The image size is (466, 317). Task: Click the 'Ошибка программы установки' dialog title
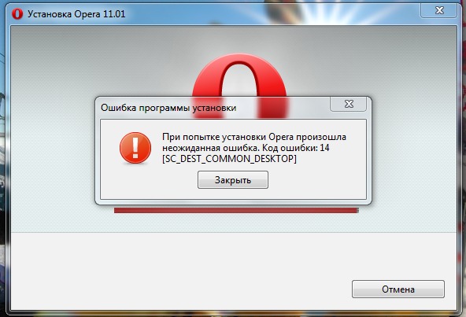(x=168, y=108)
